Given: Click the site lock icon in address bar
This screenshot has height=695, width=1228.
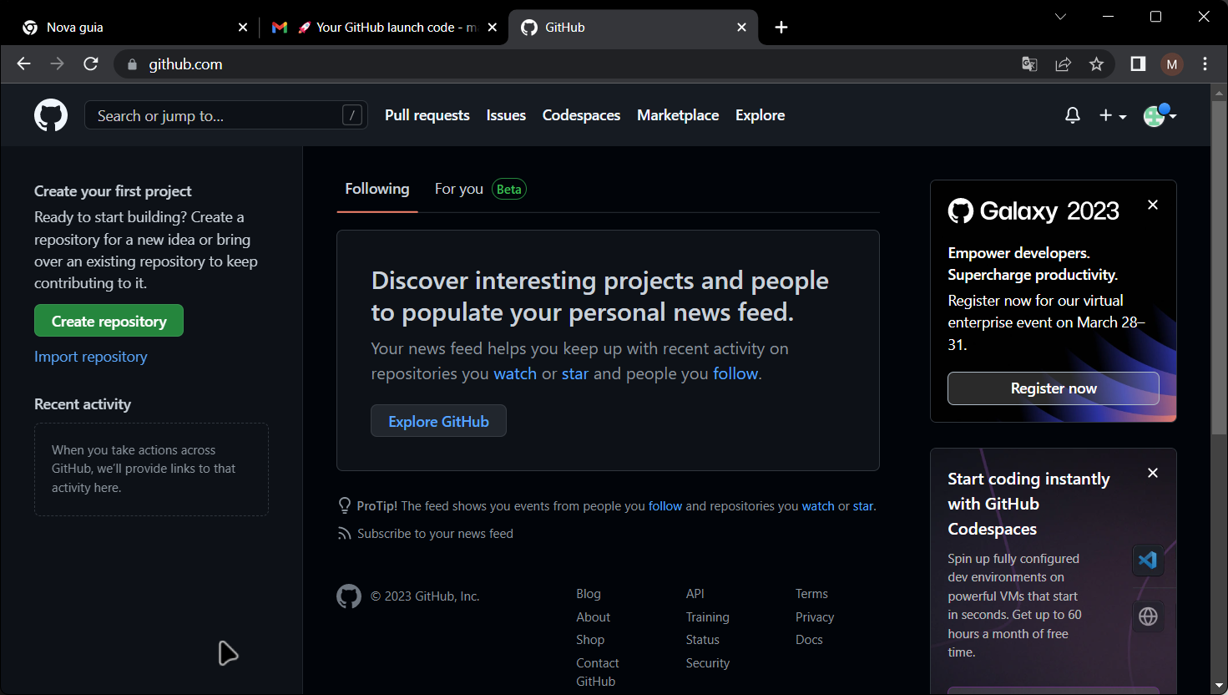Looking at the screenshot, I should [132, 64].
